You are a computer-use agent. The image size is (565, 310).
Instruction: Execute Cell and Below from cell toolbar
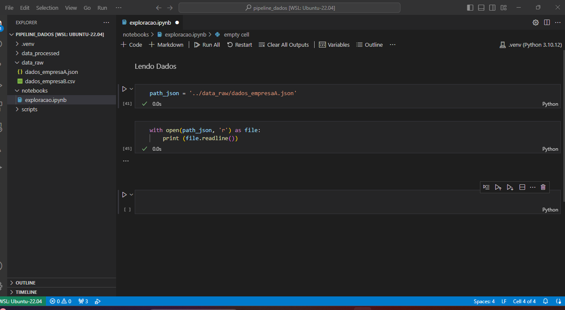click(510, 187)
